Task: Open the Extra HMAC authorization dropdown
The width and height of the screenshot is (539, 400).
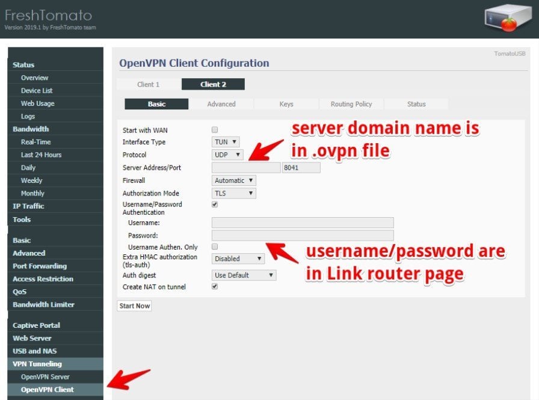Action: point(238,259)
